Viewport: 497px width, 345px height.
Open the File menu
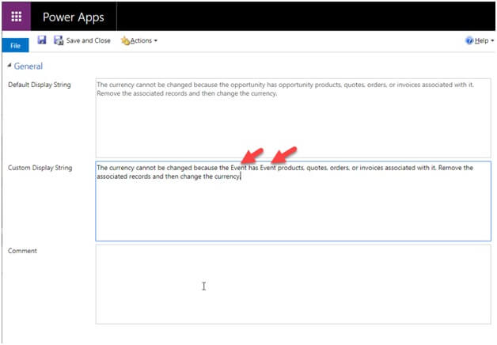(x=15, y=46)
